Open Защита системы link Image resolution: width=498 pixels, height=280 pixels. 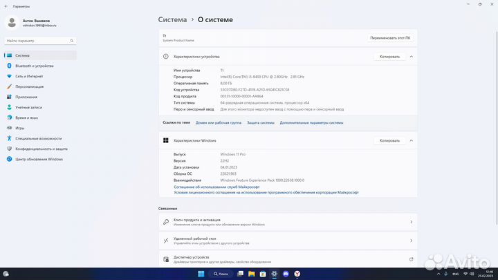click(x=261, y=122)
